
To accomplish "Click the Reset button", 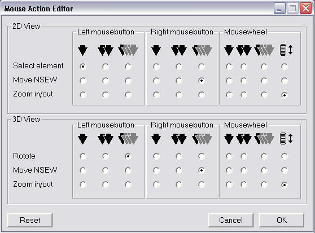I will click(30, 220).
